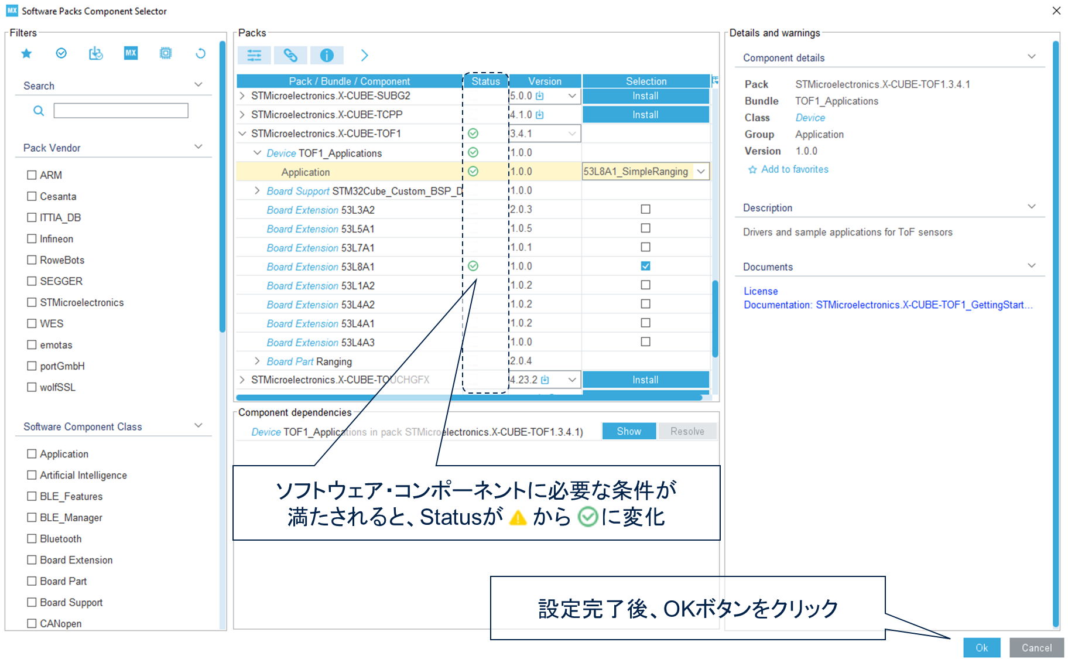
Task: Click the Packs info toolbar icon
Action: [x=327, y=55]
